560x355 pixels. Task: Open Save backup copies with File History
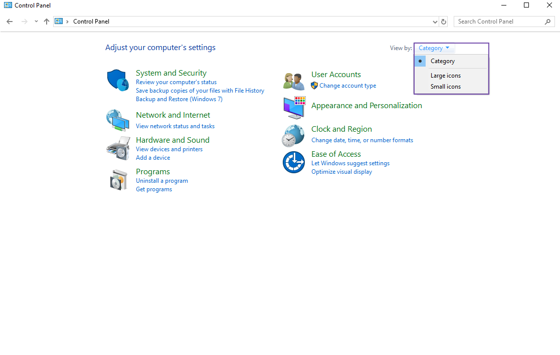[x=200, y=91]
